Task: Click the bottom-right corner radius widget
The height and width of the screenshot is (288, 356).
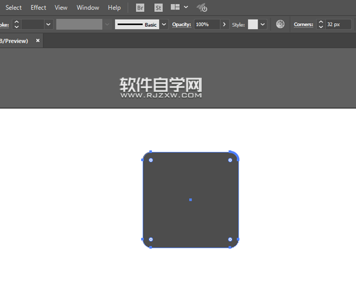Action: coord(230,239)
